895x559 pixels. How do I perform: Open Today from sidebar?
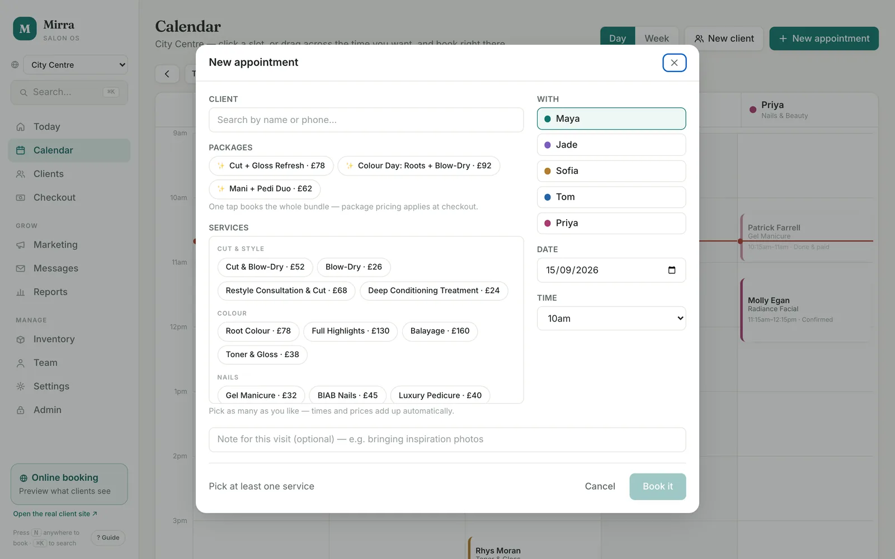click(69, 127)
